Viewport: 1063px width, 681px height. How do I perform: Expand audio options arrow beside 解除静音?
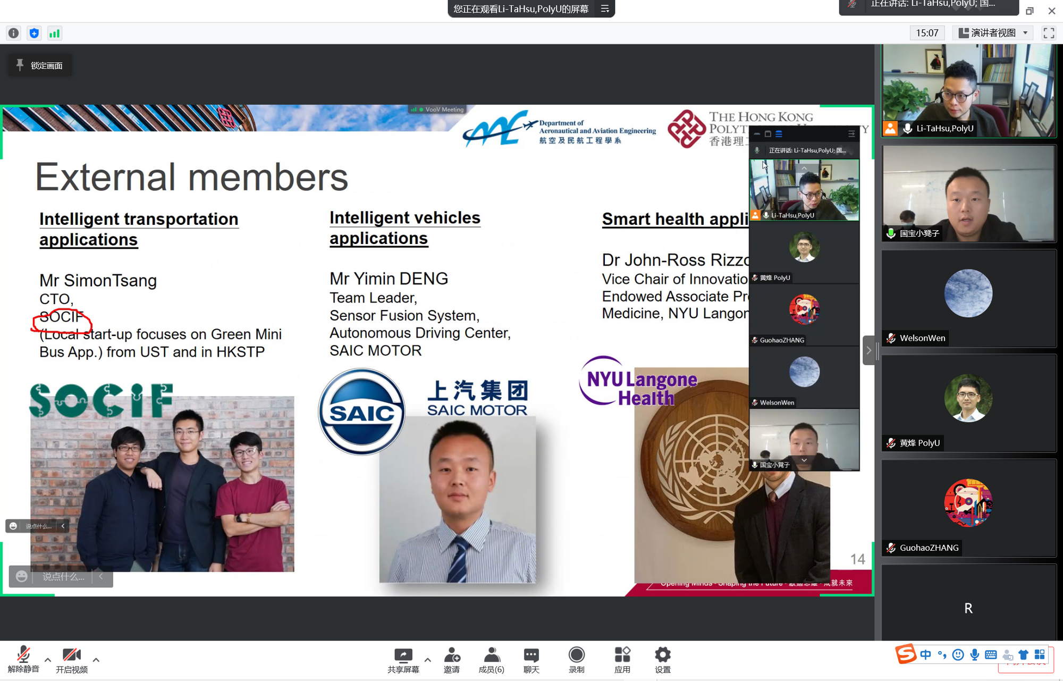click(x=48, y=660)
